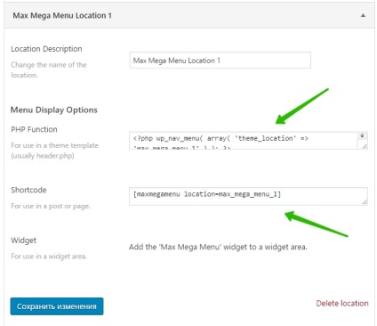Click the 'For use in a widget area' hint
Screen dimensions: 377x326
(49, 257)
